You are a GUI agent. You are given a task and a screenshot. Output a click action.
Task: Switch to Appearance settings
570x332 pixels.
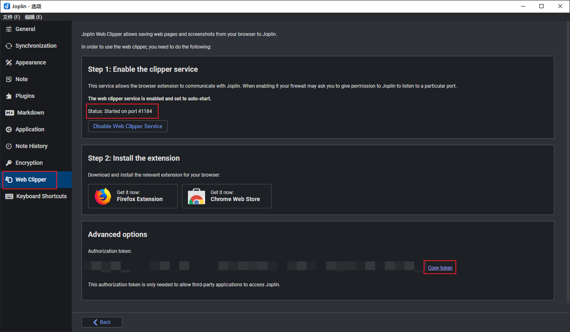pyautogui.click(x=36, y=63)
